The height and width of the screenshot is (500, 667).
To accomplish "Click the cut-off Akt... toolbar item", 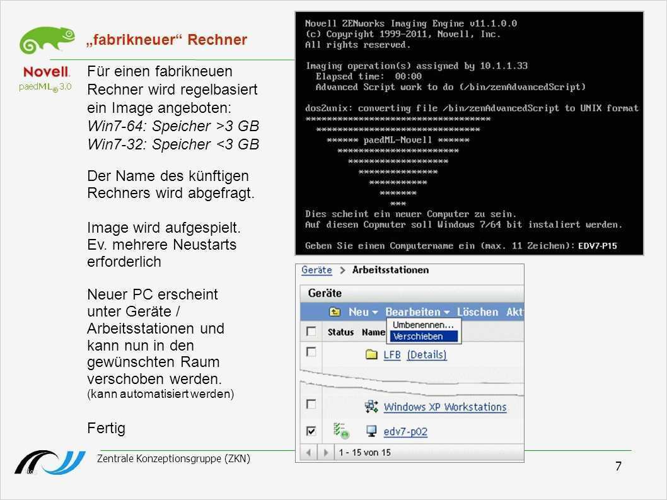I will pos(514,312).
